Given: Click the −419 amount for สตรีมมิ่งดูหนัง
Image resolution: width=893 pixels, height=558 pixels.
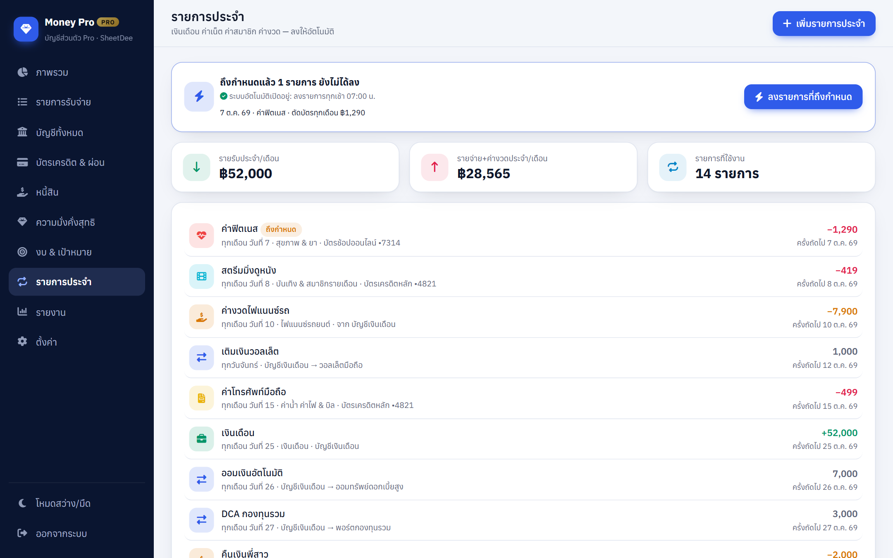Looking at the screenshot, I should tap(846, 270).
